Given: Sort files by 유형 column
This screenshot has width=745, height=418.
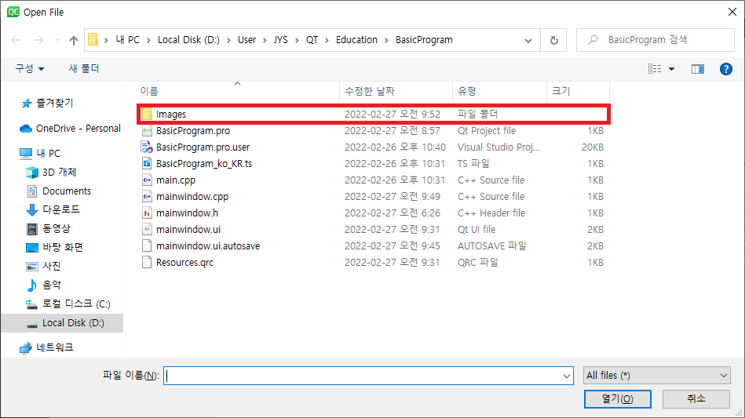Looking at the screenshot, I should tap(467, 91).
